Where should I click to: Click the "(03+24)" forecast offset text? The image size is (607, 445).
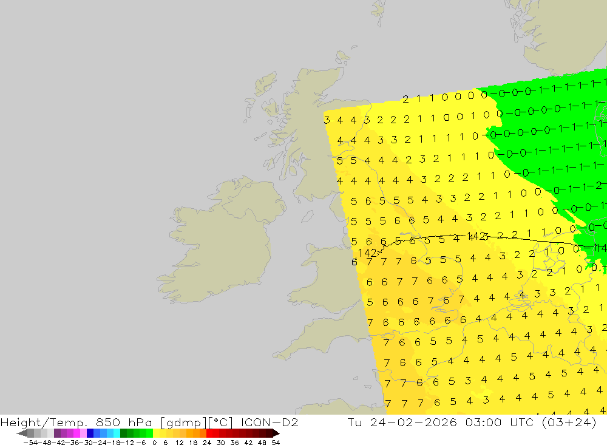coord(569,423)
